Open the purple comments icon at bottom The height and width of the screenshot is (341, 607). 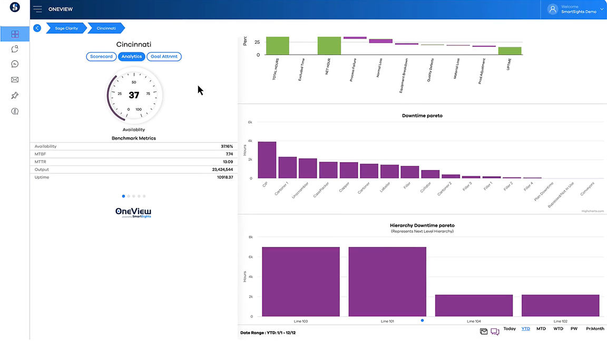click(x=495, y=332)
